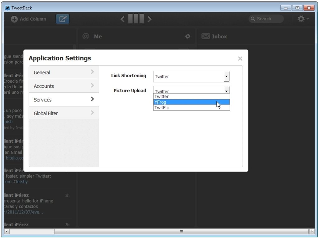Choose Twitter in Picture Upload list

tap(192, 96)
